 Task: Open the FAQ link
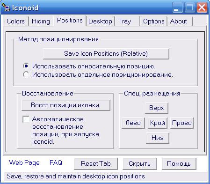coord(56,162)
